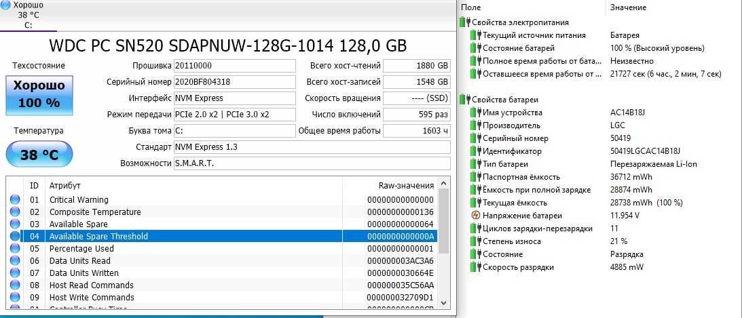Click the SMART list scrollbar thumb

point(443,220)
